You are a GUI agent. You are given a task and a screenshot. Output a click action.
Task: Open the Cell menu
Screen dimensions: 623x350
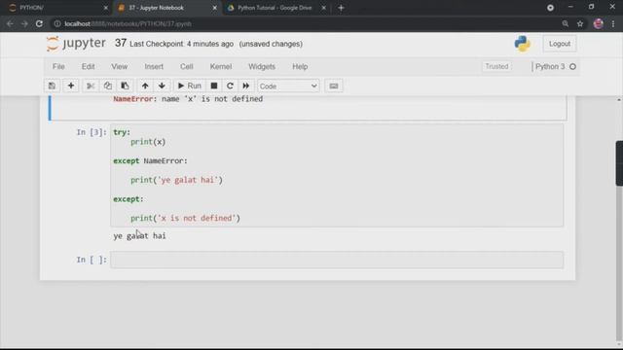click(x=186, y=67)
